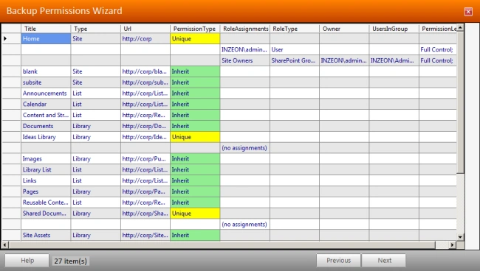This screenshot has height=271, width=480.
Task: Select the Announcements list row title
Action: (46, 94)
